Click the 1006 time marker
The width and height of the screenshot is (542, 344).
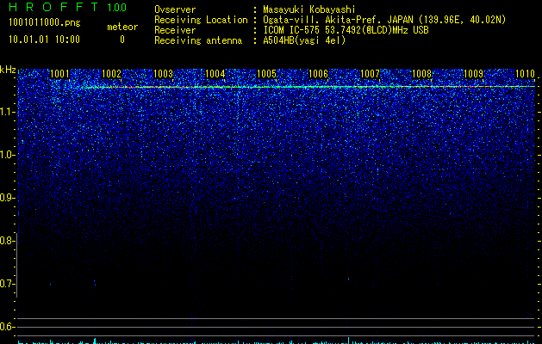318,74
